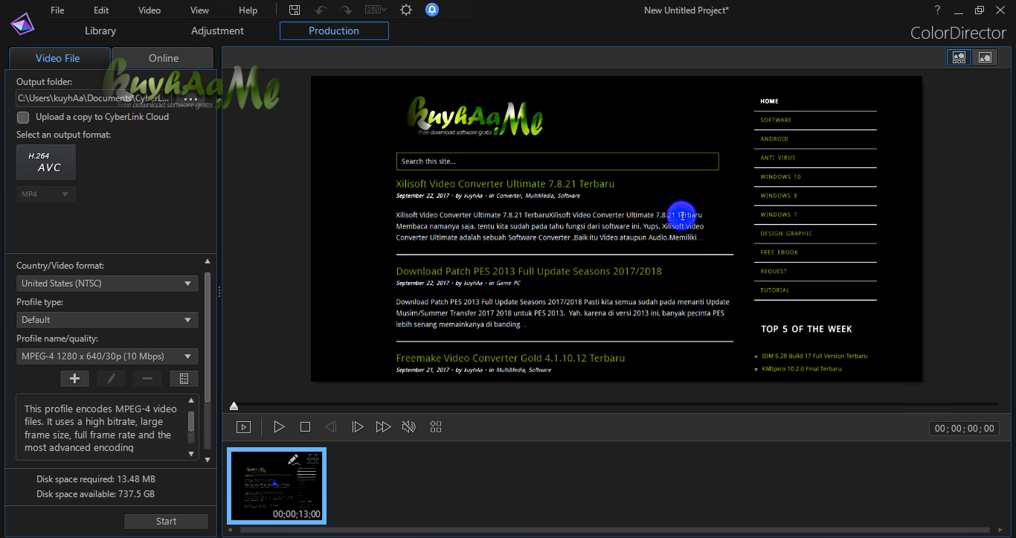This screenshot has height=538, width=1016.
Task: Open the notifications bell icon
Action: 432,10
